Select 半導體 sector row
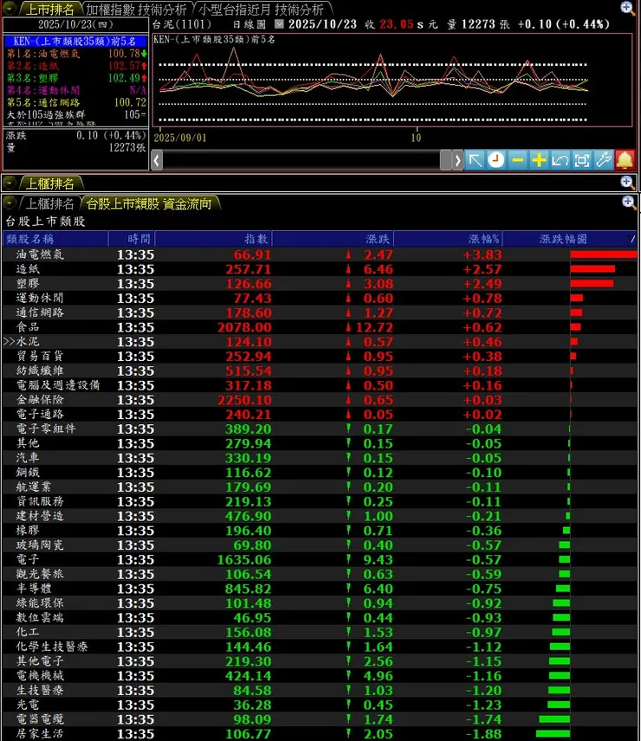 tap(320, 589)
